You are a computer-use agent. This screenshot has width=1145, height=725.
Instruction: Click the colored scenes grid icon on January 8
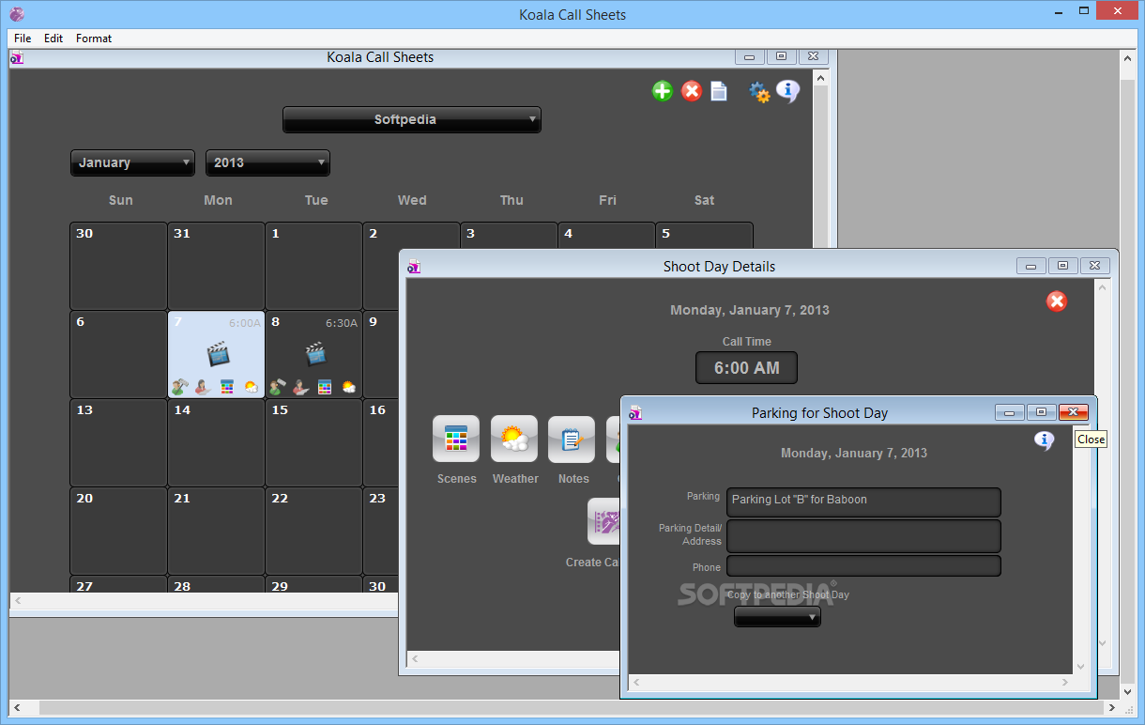325,386
